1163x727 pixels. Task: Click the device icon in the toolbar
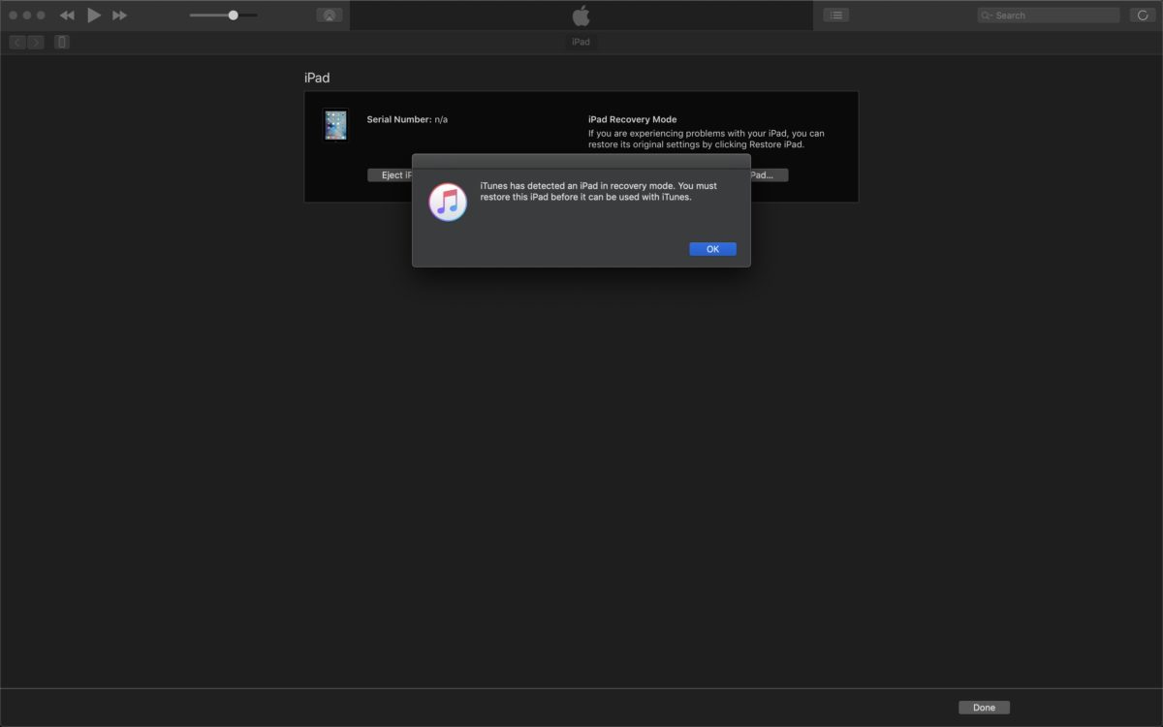(62, 42)
